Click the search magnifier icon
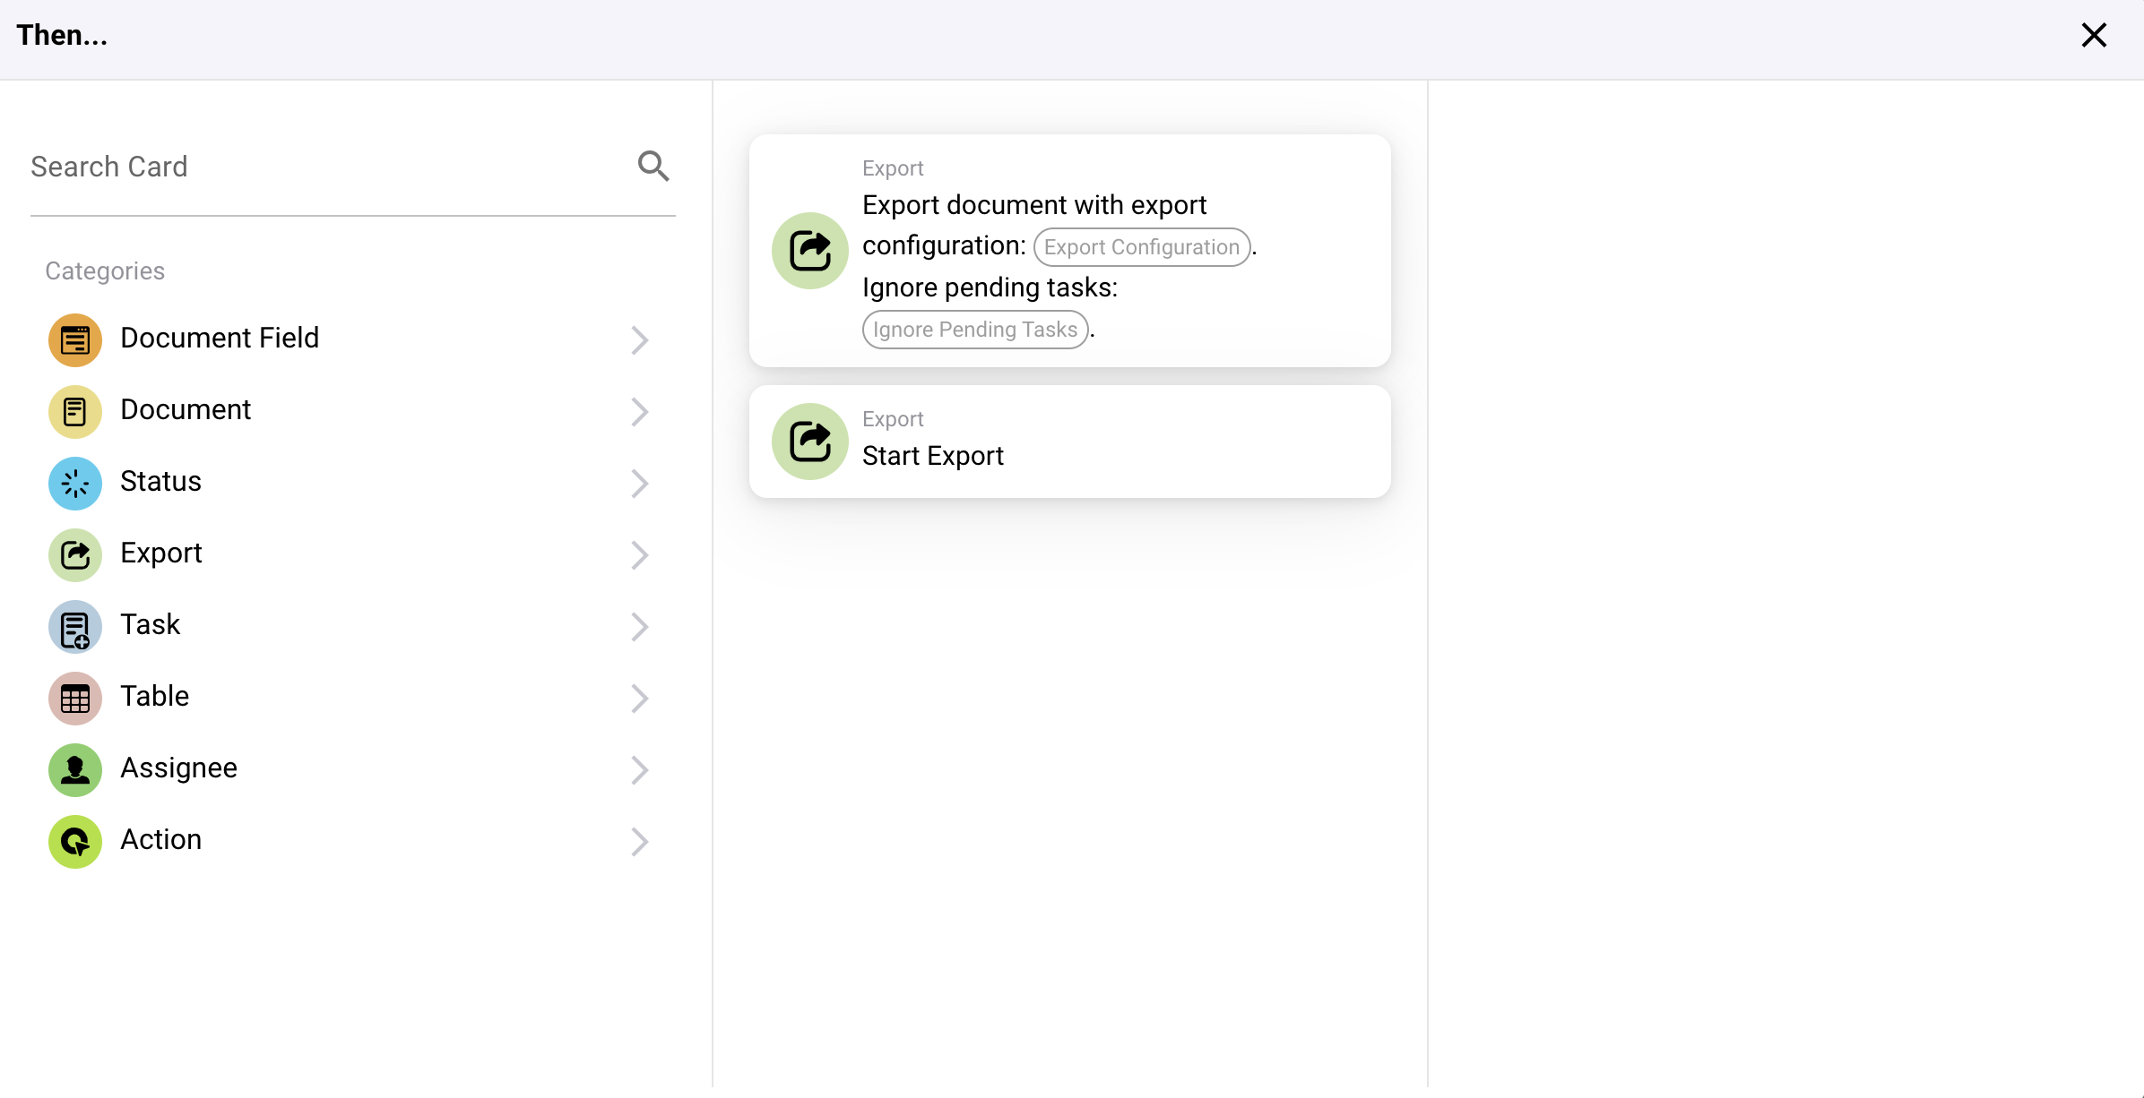The height and width of the screenshot is (1098, 2144). click(653, 166)
